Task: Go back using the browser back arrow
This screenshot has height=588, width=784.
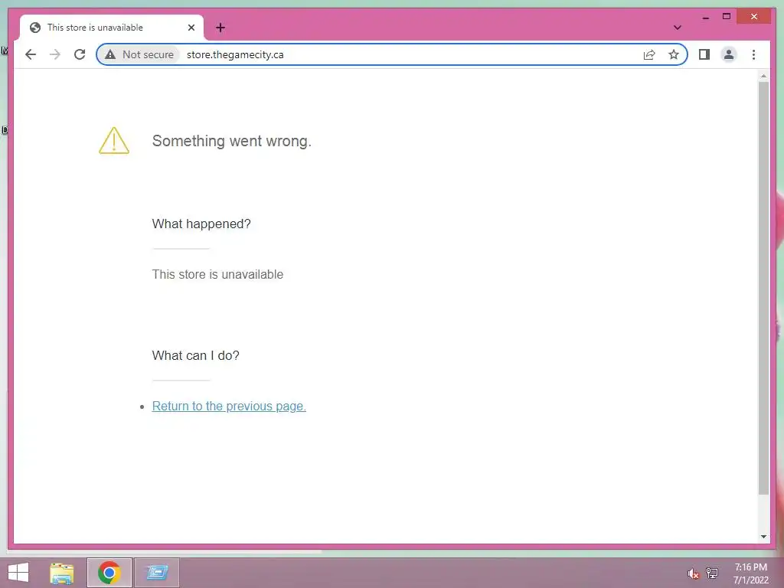Action: (31, 54)
